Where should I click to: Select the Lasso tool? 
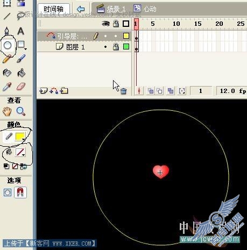click(21, 16)
